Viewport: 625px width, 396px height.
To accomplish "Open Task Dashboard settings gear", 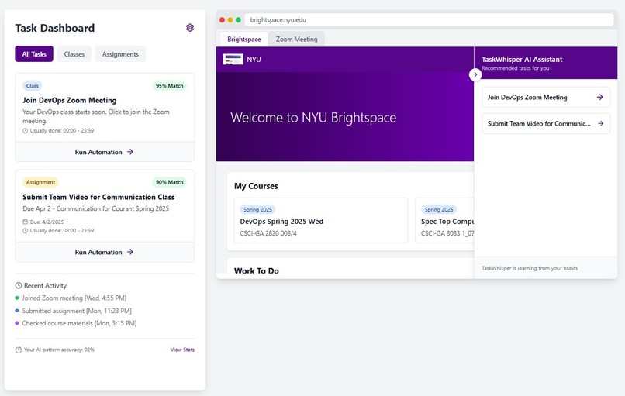I will pyautogui.click(x=190, y=27).
